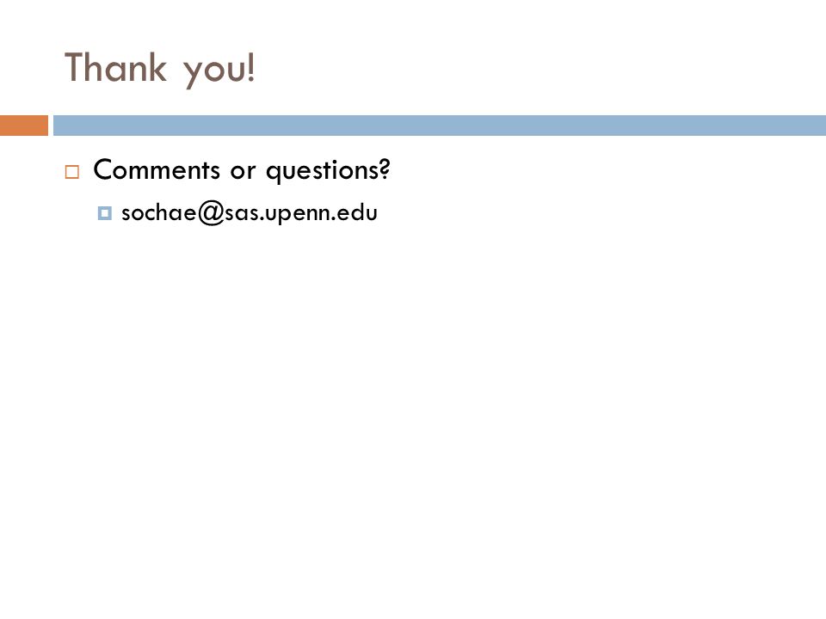Click the blue square sub-bullet
This screenshot has height=619, width=826.
click(x=104, y=213)
